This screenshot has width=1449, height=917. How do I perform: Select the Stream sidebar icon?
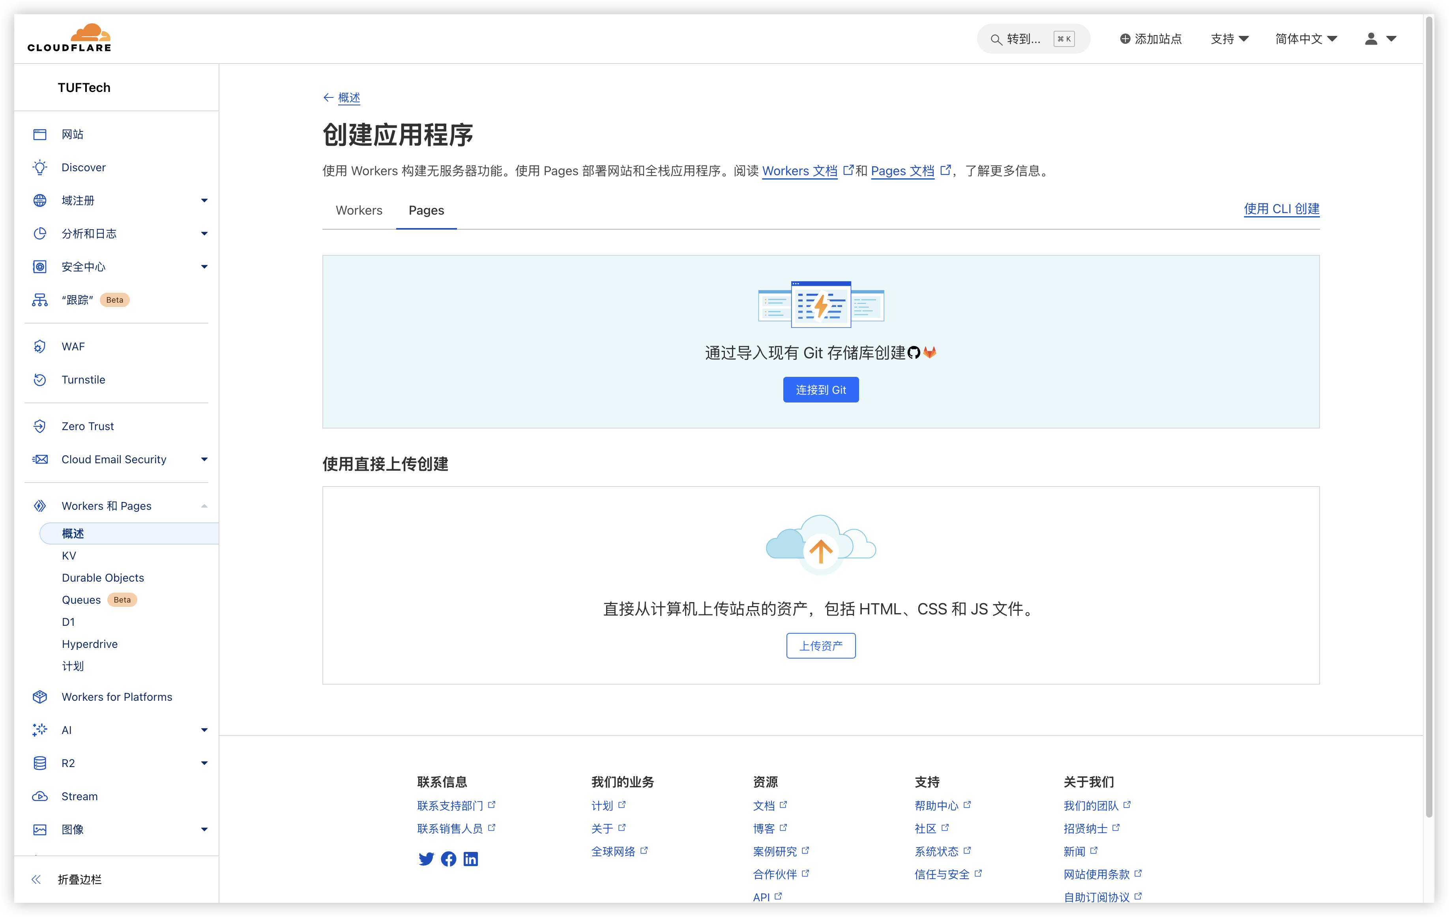[40, 796]
